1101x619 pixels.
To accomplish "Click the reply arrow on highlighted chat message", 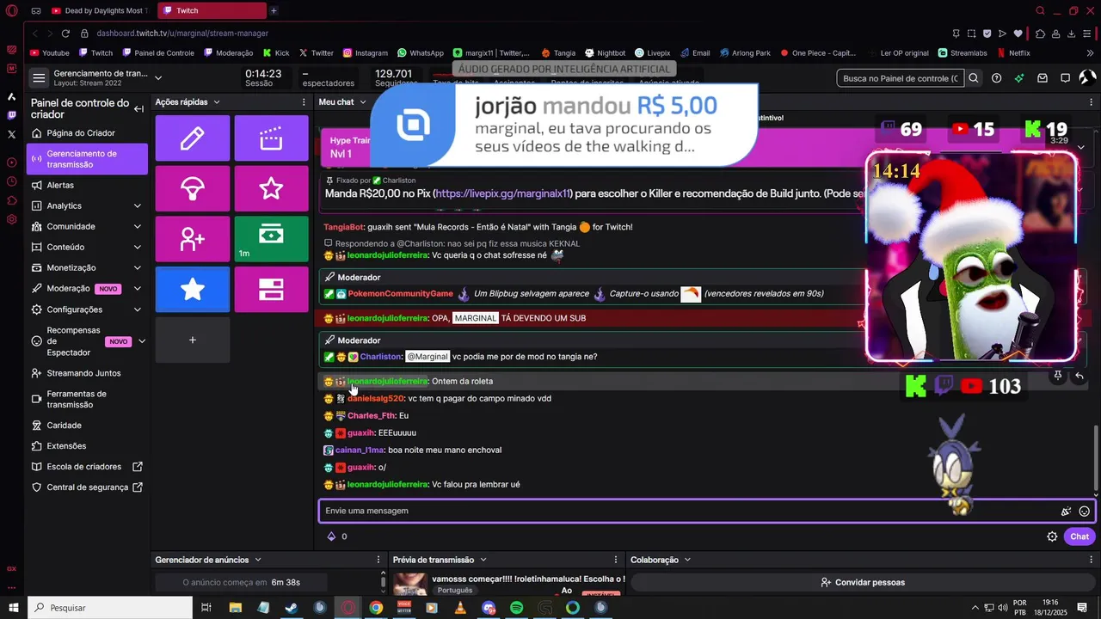I will point(1079,376).
